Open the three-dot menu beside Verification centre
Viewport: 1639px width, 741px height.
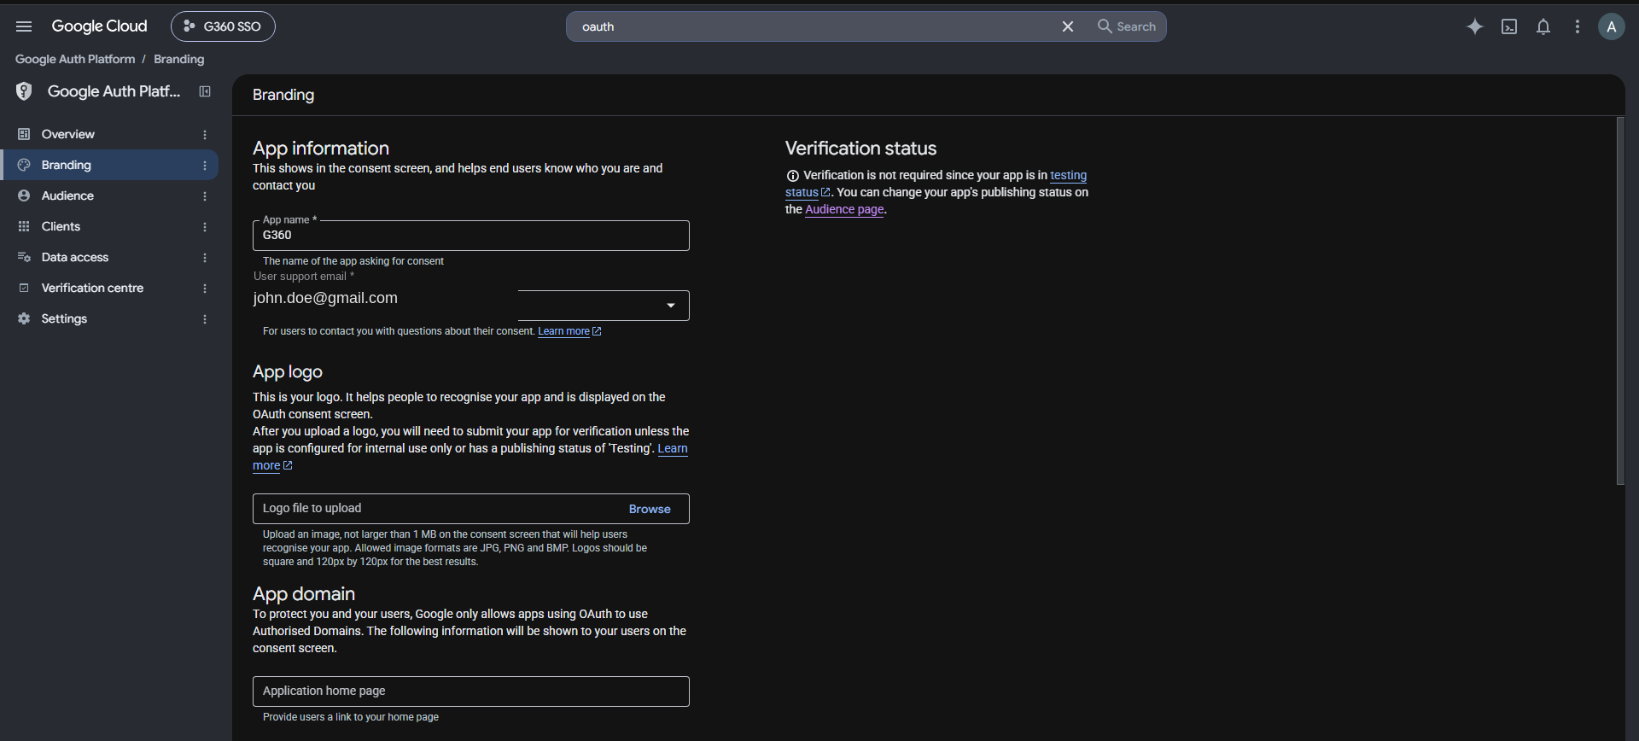(x=205, y=289)
